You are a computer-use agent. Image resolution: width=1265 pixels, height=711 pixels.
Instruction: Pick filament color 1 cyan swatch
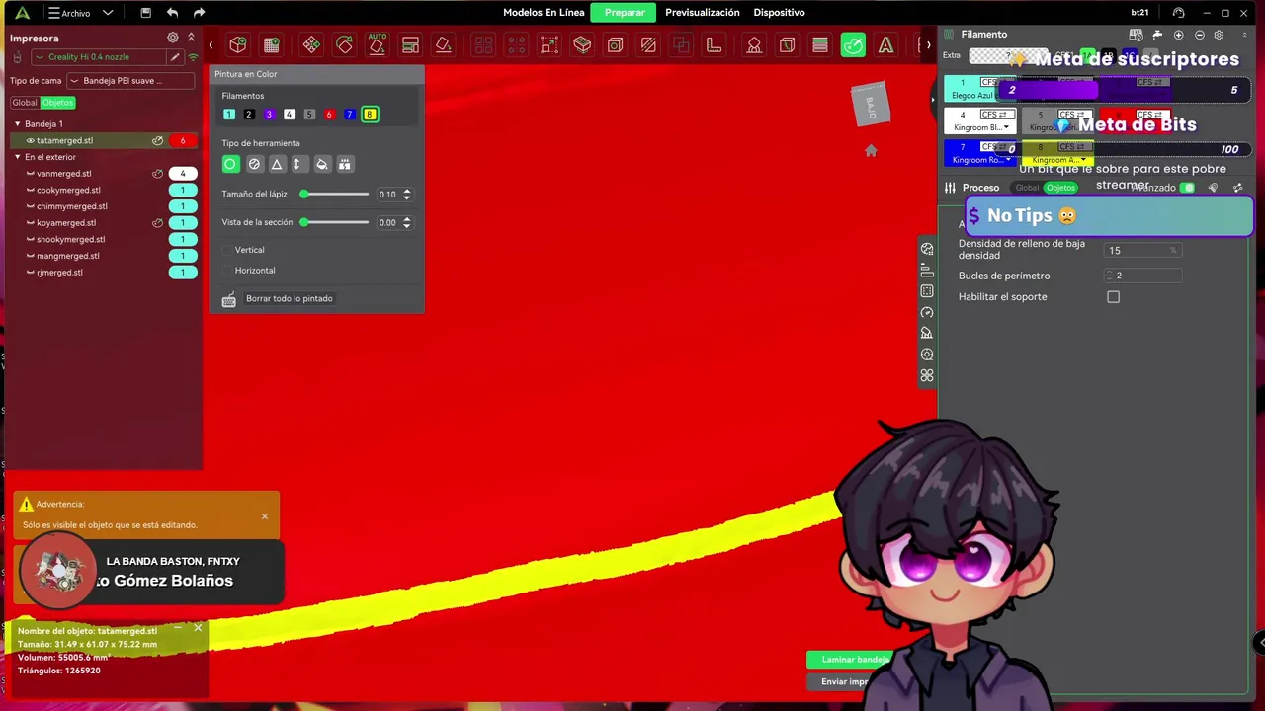tap(229, 115)
